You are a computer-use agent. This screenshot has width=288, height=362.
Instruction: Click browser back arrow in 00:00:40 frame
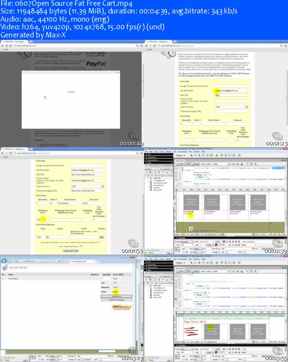click(x=2, y=46)
